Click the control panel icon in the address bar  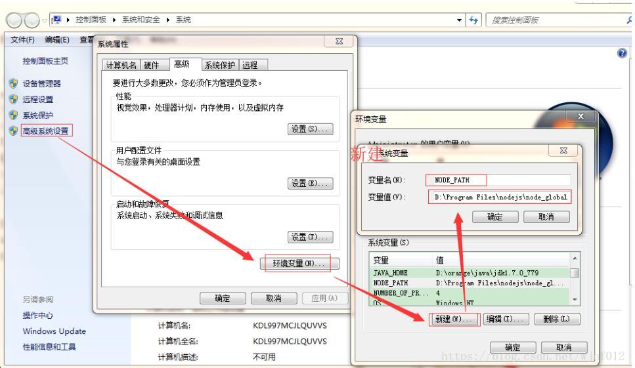(x=57, y=20)
